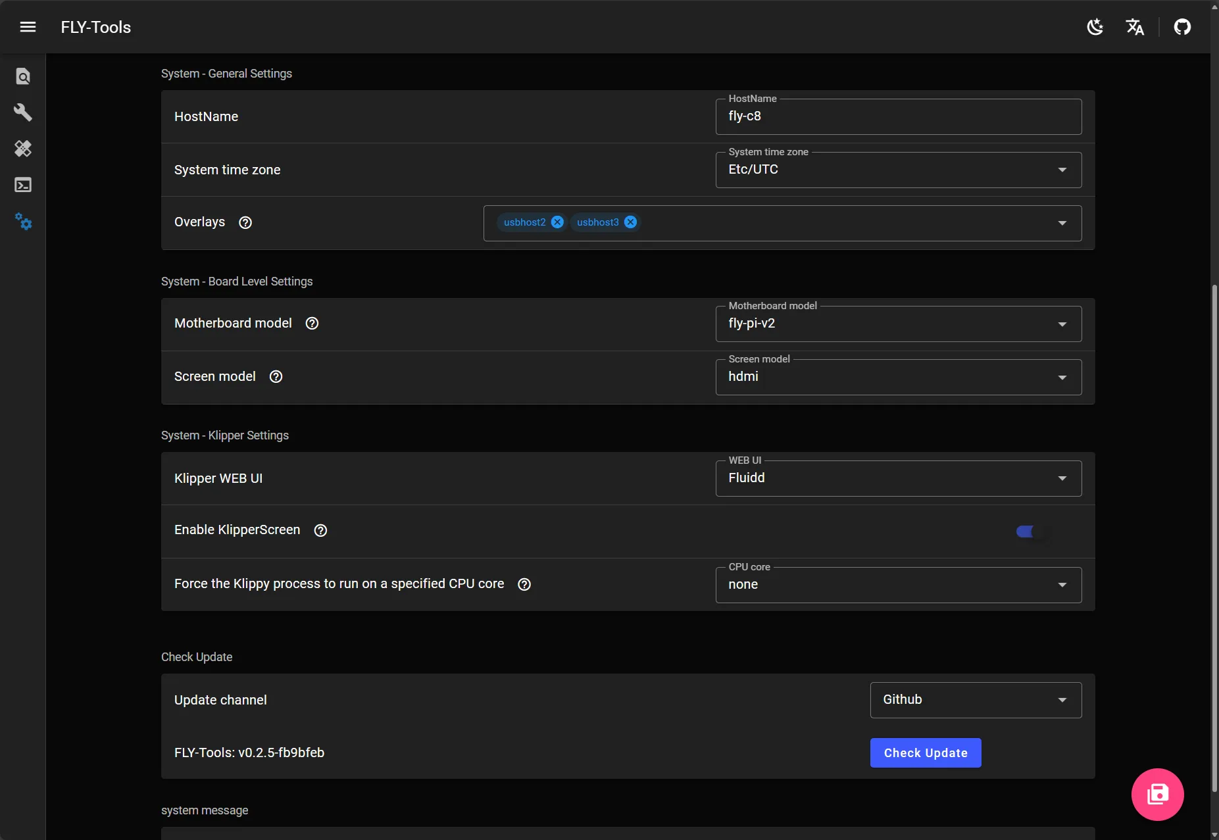Open the Klipper WEB UI dropdown
Image resolution: width=1219 pixels, height=840 pixels.
point(898,478)
